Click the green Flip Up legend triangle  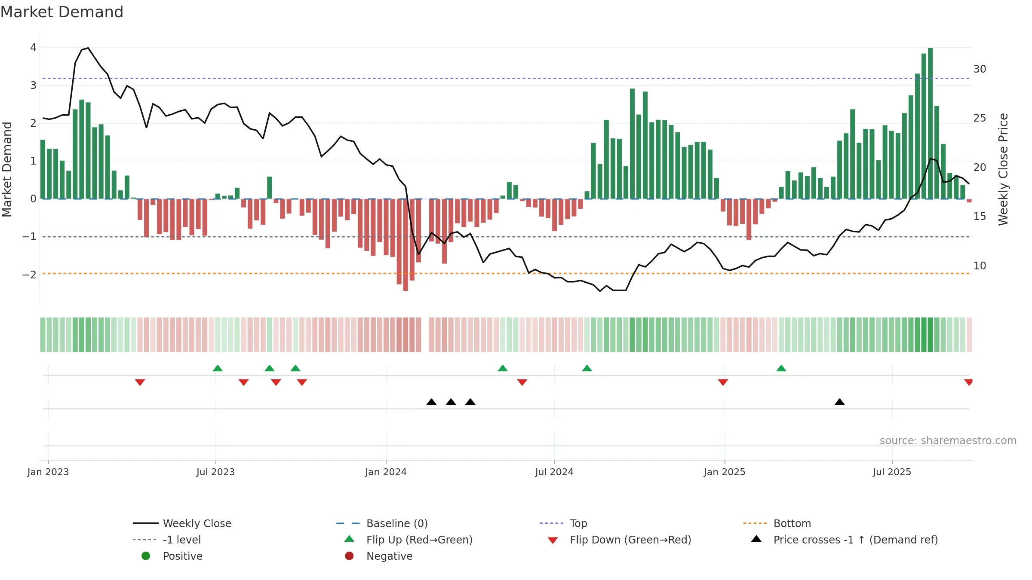[x=350, y=539]
